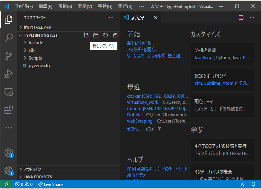Click Python in the ツールと言語 card
This screenshot has width=262, height=189.
tap(223, 58)
